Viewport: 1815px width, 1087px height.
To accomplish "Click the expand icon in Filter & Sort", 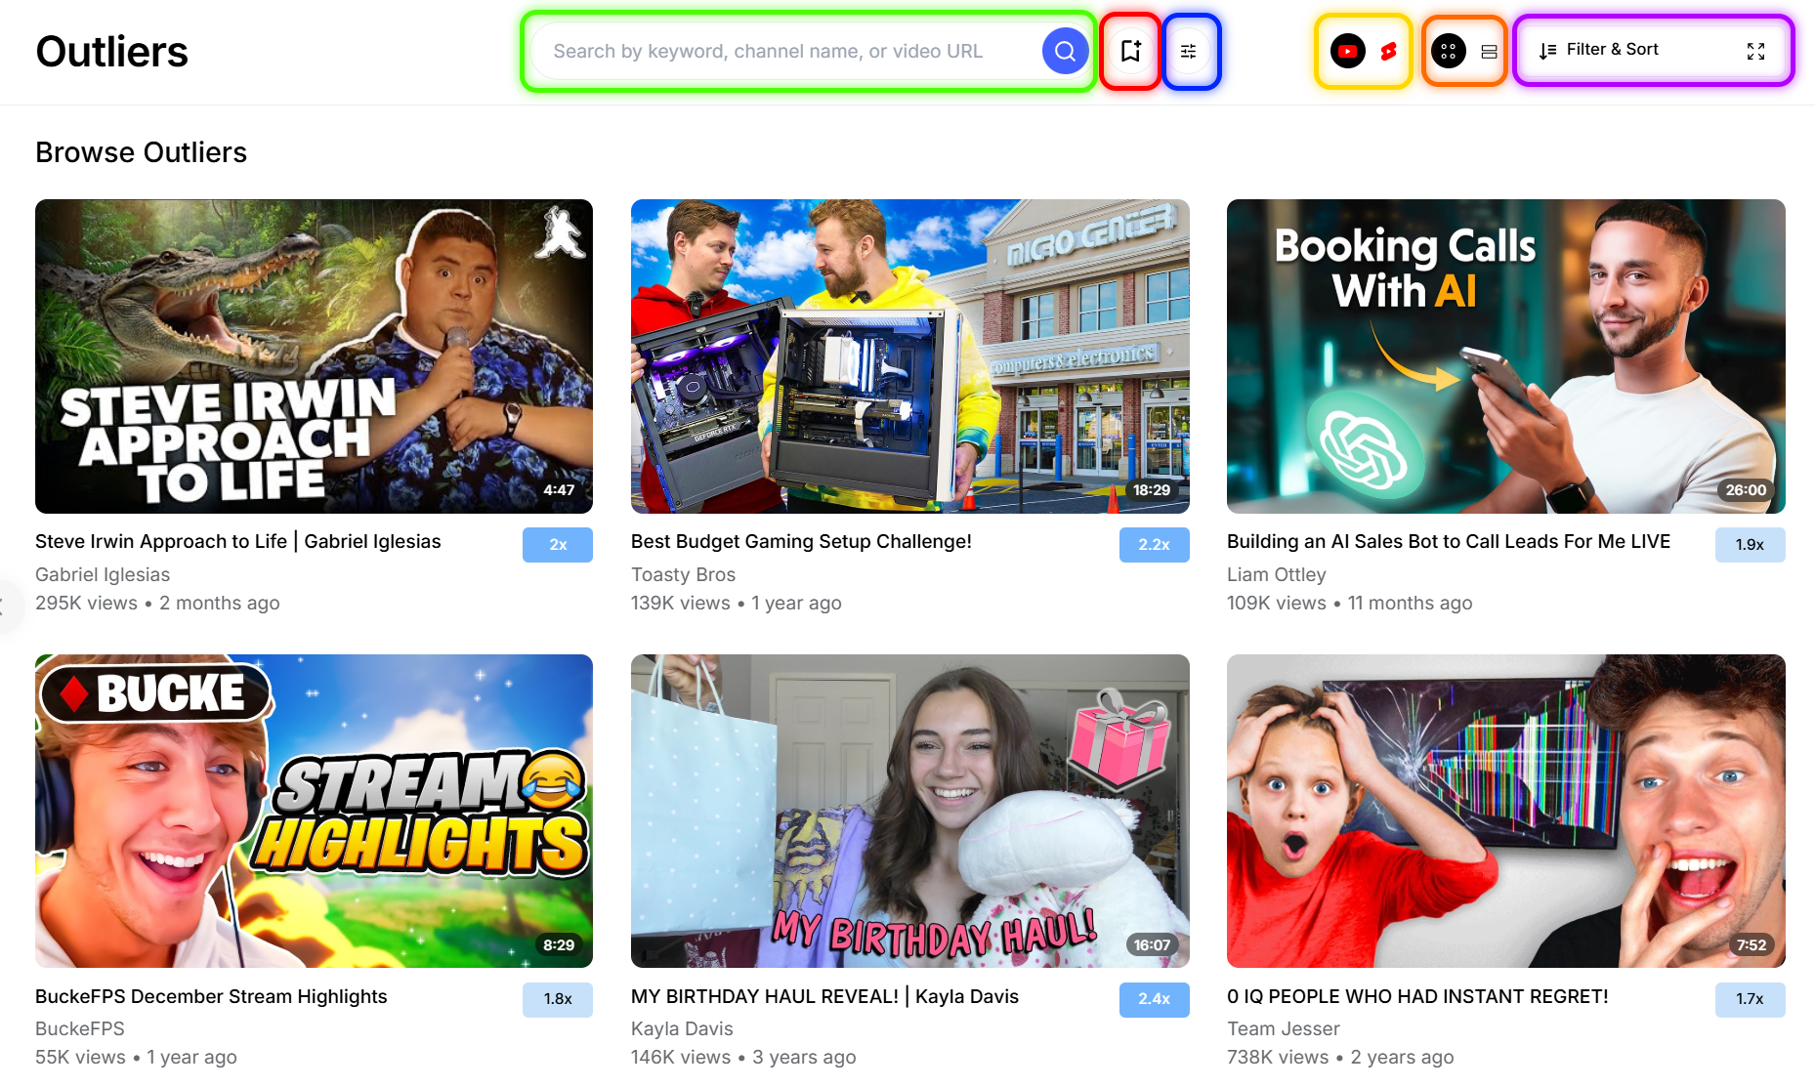I will pyautogui.click(x=1755, y=51).
